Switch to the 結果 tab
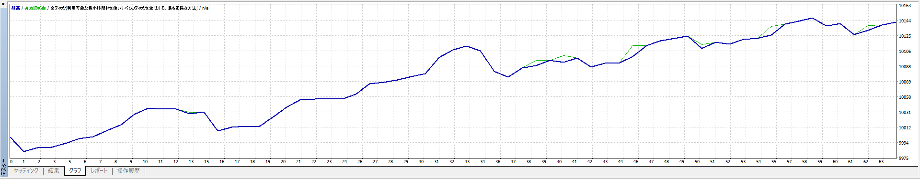This screenshot has width=920, height=179. [x=54, y=171]
